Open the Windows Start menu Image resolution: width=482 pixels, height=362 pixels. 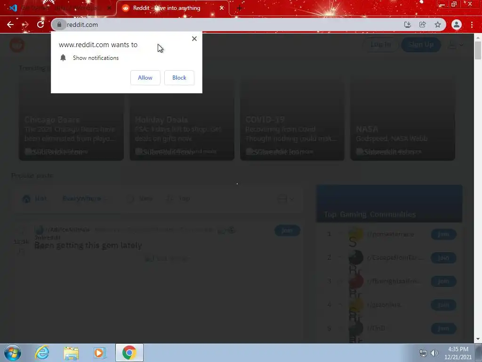tap(13, 353)
